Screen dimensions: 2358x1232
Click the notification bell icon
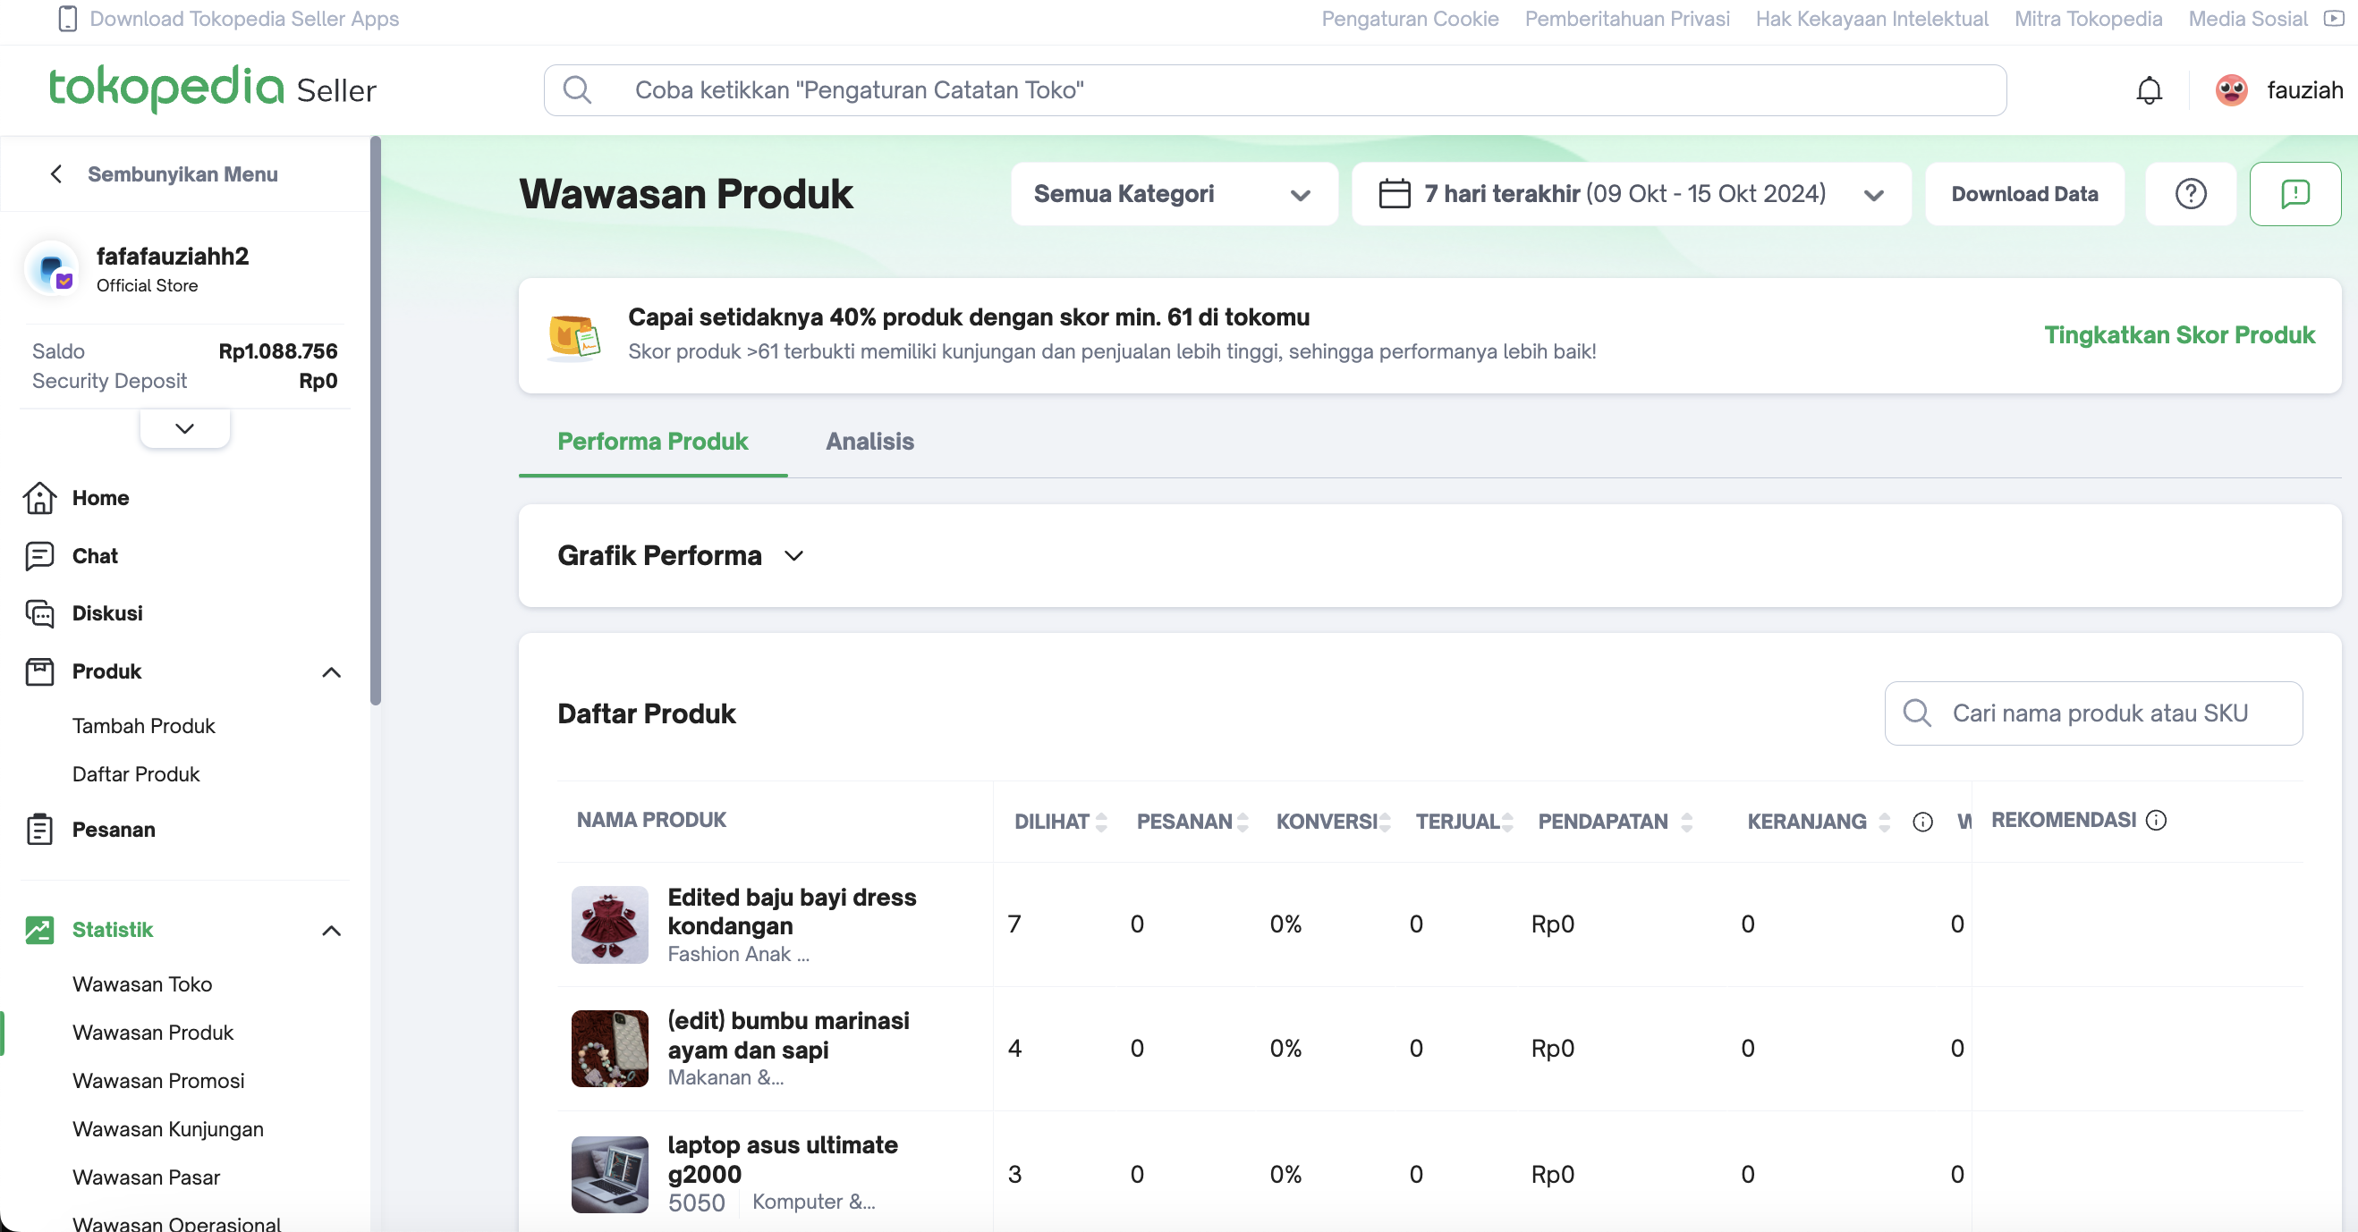pos(2149,90)
